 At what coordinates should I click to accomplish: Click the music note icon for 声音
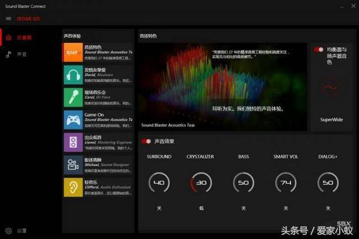(x=8, y=54)
